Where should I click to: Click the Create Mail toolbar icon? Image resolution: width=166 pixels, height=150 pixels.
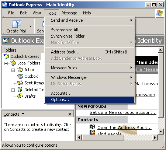[17, 24]
